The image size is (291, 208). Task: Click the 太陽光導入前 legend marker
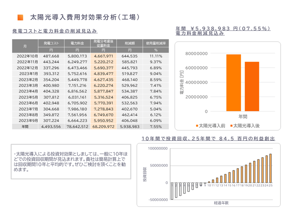197,126
